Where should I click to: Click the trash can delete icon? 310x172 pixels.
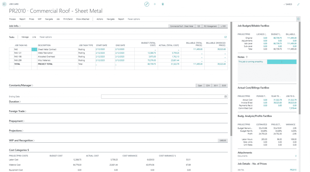coord(163,4)
